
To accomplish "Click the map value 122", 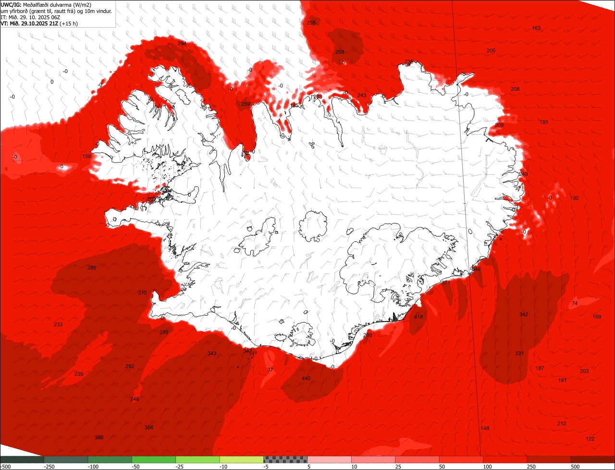I will (x=590, y=439).
